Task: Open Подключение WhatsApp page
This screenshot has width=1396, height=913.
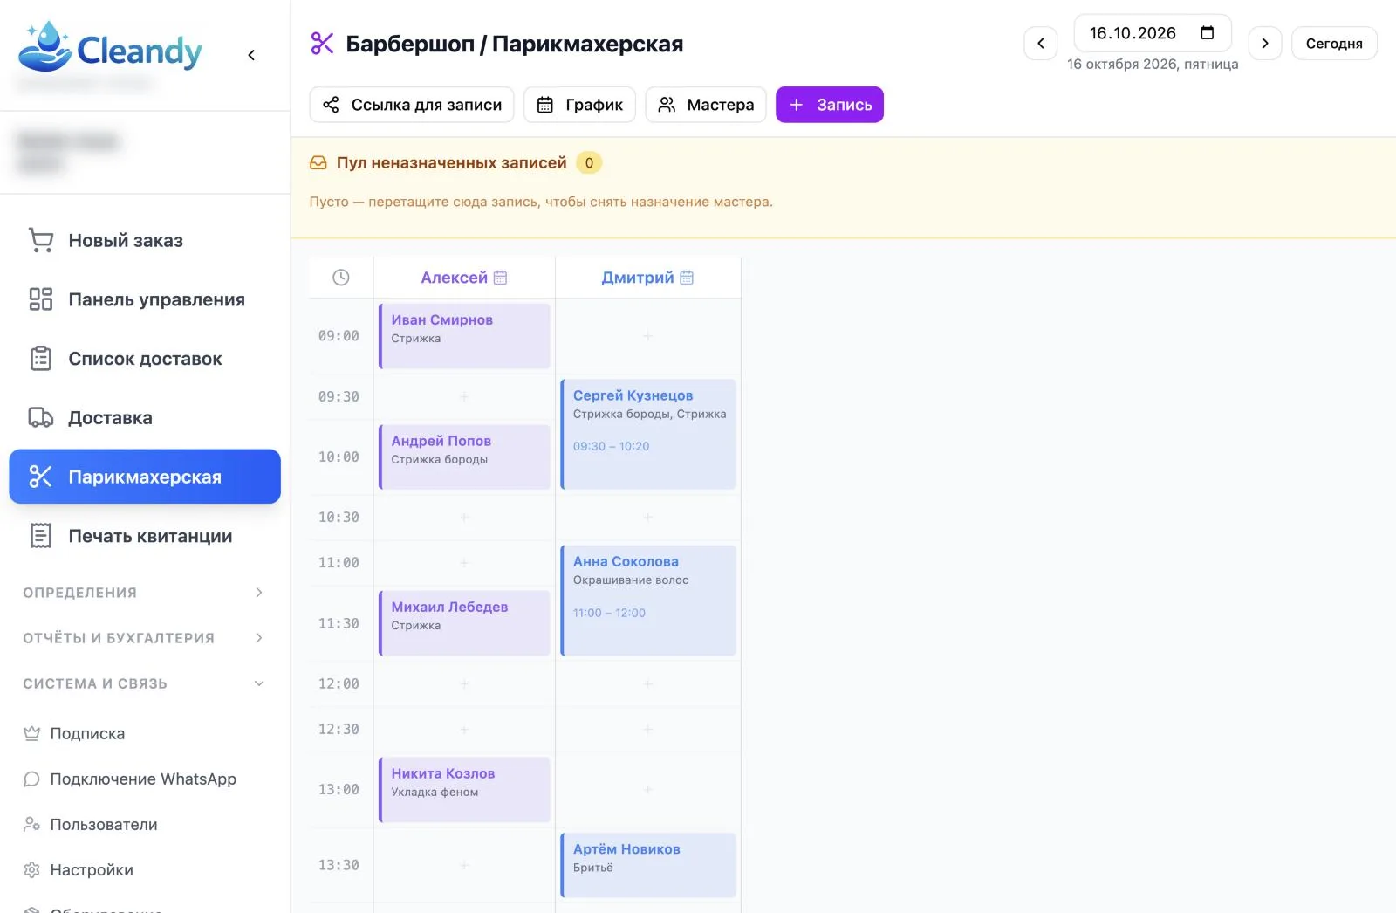Action: [x=145, y=779]
